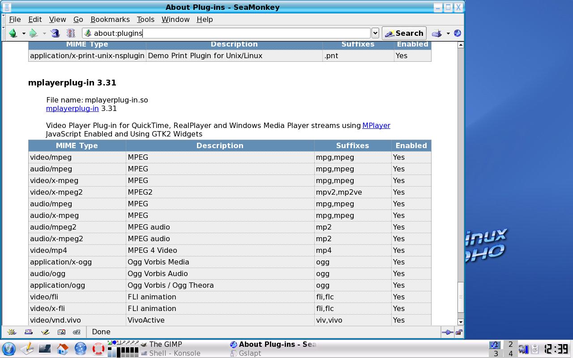
Task: Open the View menu
Action: (57, 19)
